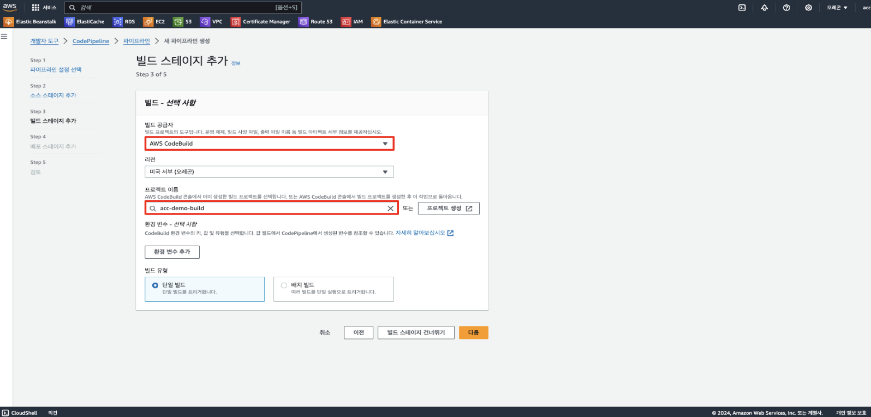Open console settings gear

click(808, 8)
